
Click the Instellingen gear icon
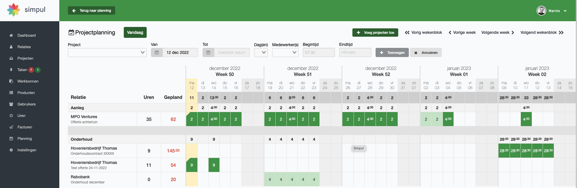[x=11, y=150]
